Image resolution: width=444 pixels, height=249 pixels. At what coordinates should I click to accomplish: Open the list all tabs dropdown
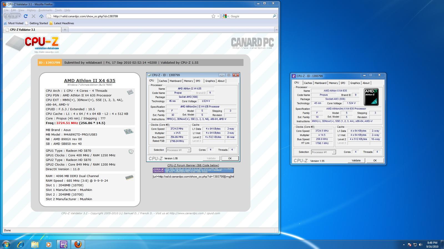276,30
